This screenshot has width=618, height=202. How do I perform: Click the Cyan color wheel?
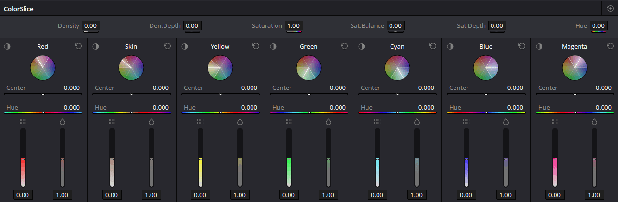[397, 67]
